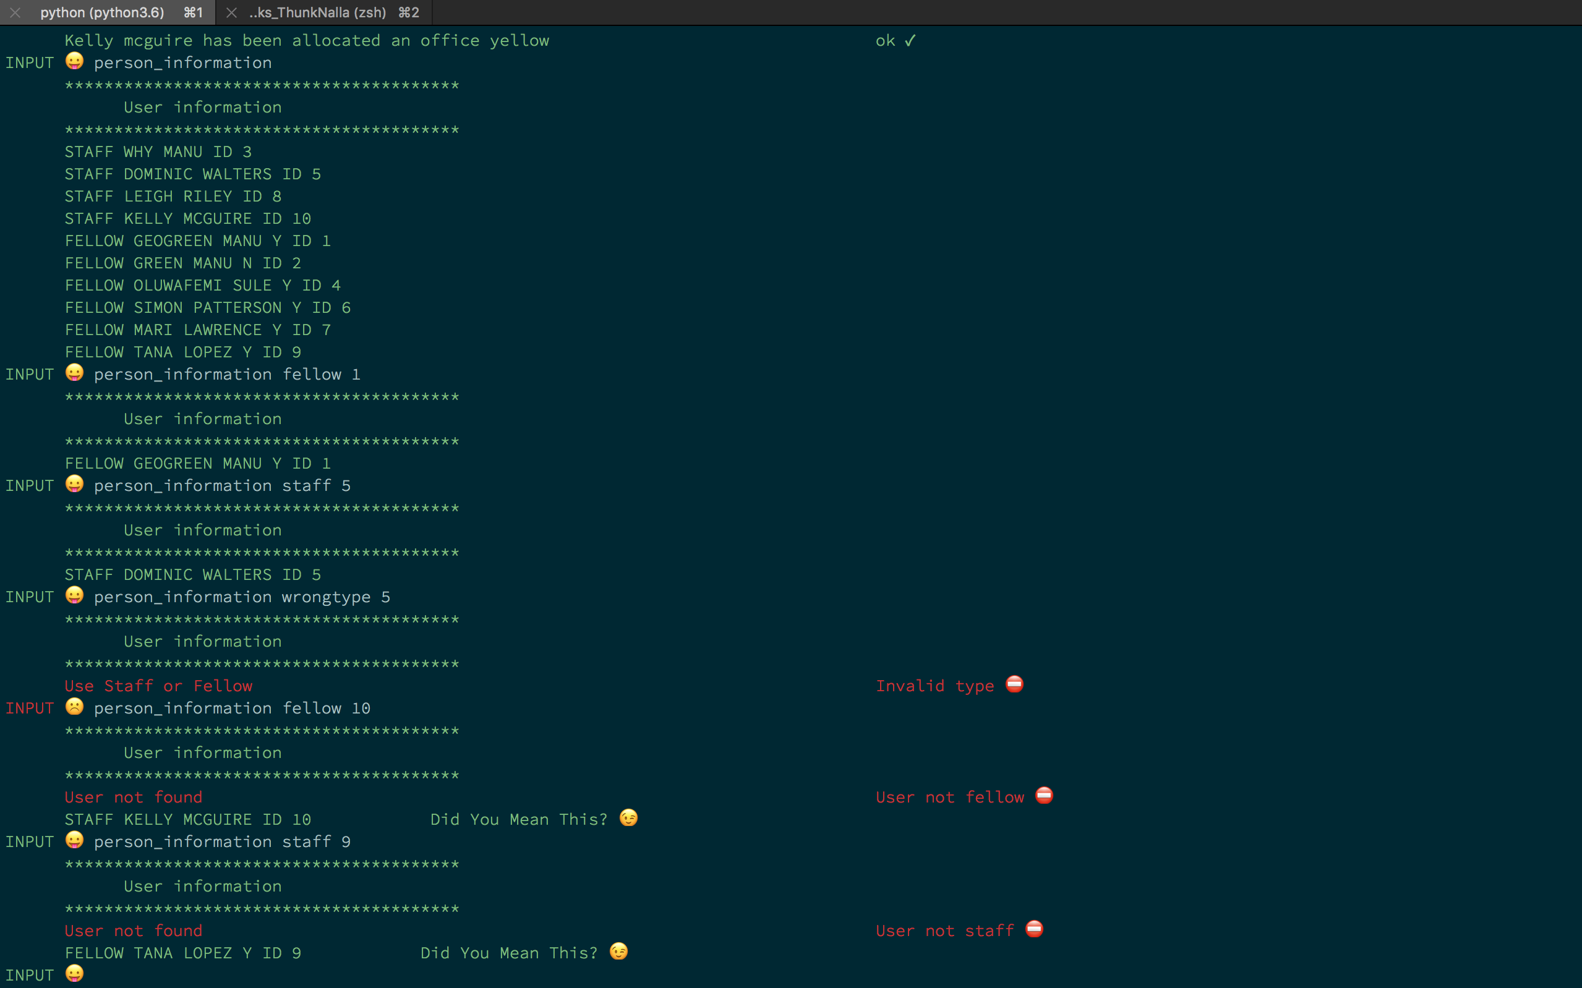Click the FELLOW OLUWAFEMI SULE Y ID 4 line

[x=203, y=285]
